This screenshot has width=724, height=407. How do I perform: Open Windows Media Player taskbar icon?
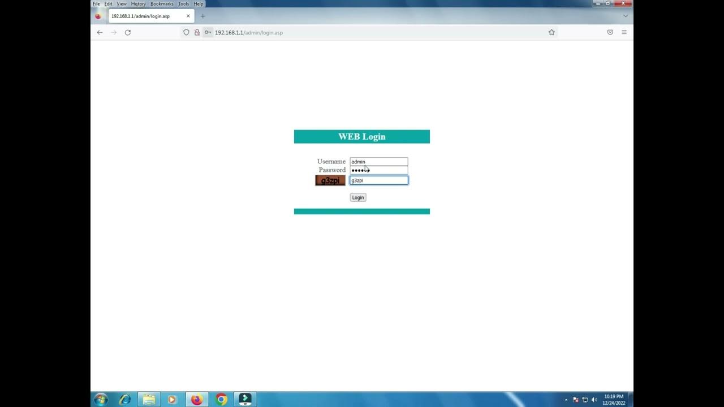172,400
